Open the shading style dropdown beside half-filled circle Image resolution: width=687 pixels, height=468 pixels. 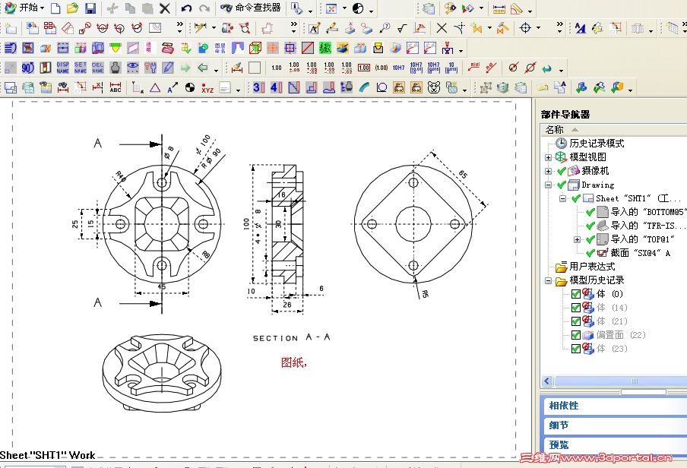(x=371, y=11)
